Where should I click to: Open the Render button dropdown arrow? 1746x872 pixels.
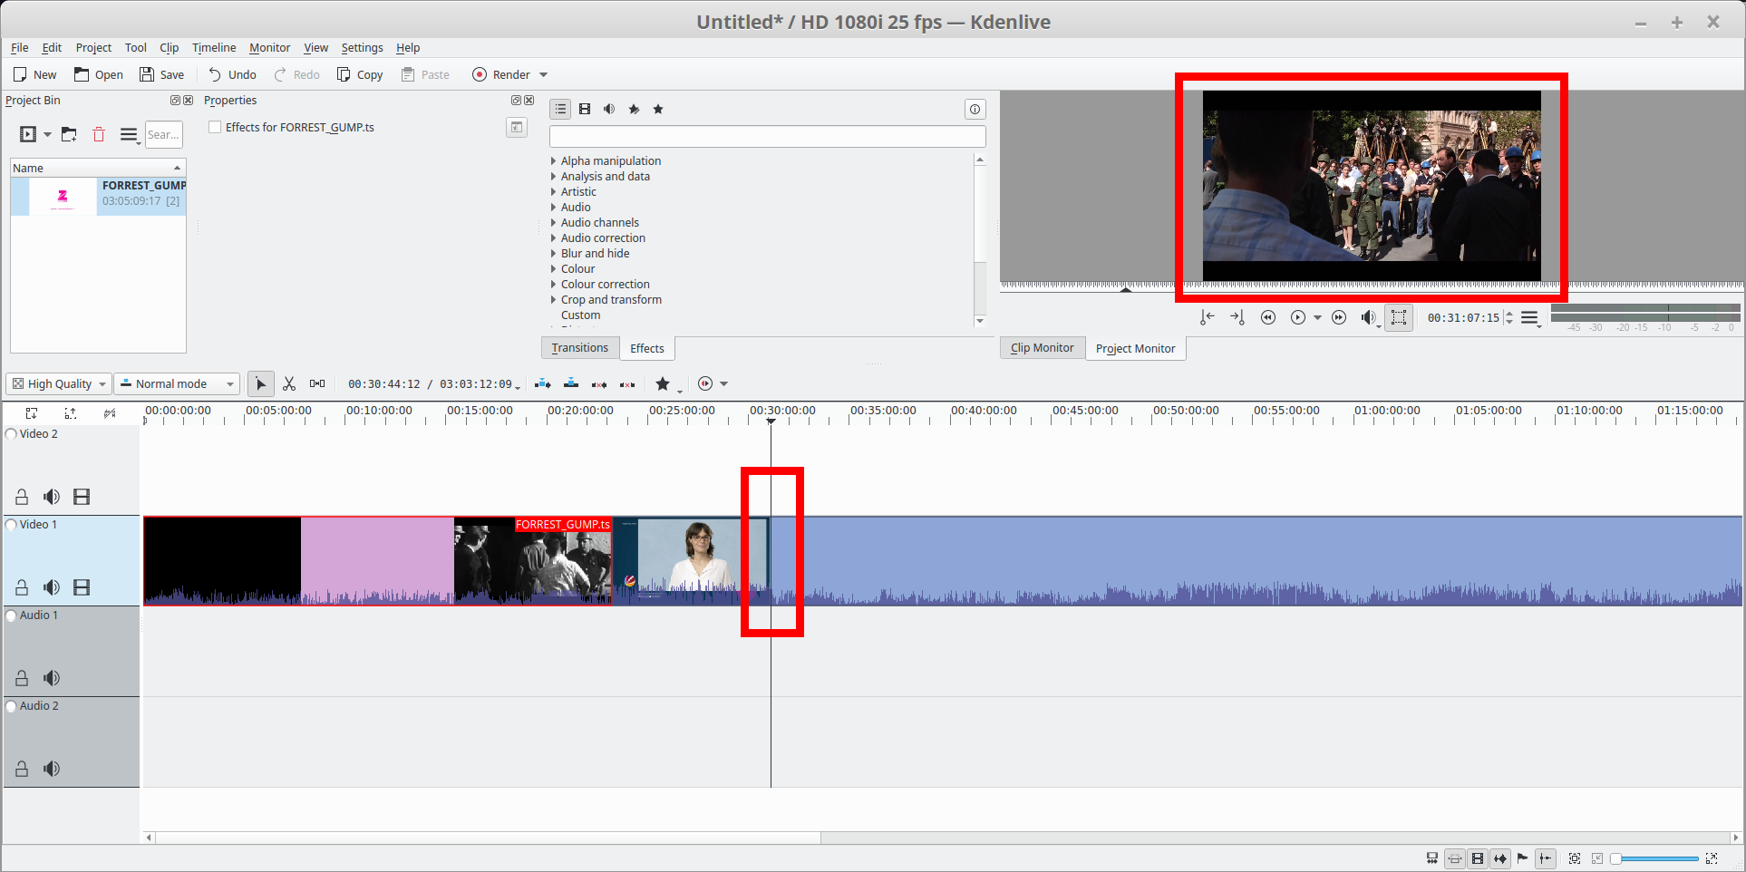tap(544, 75)
